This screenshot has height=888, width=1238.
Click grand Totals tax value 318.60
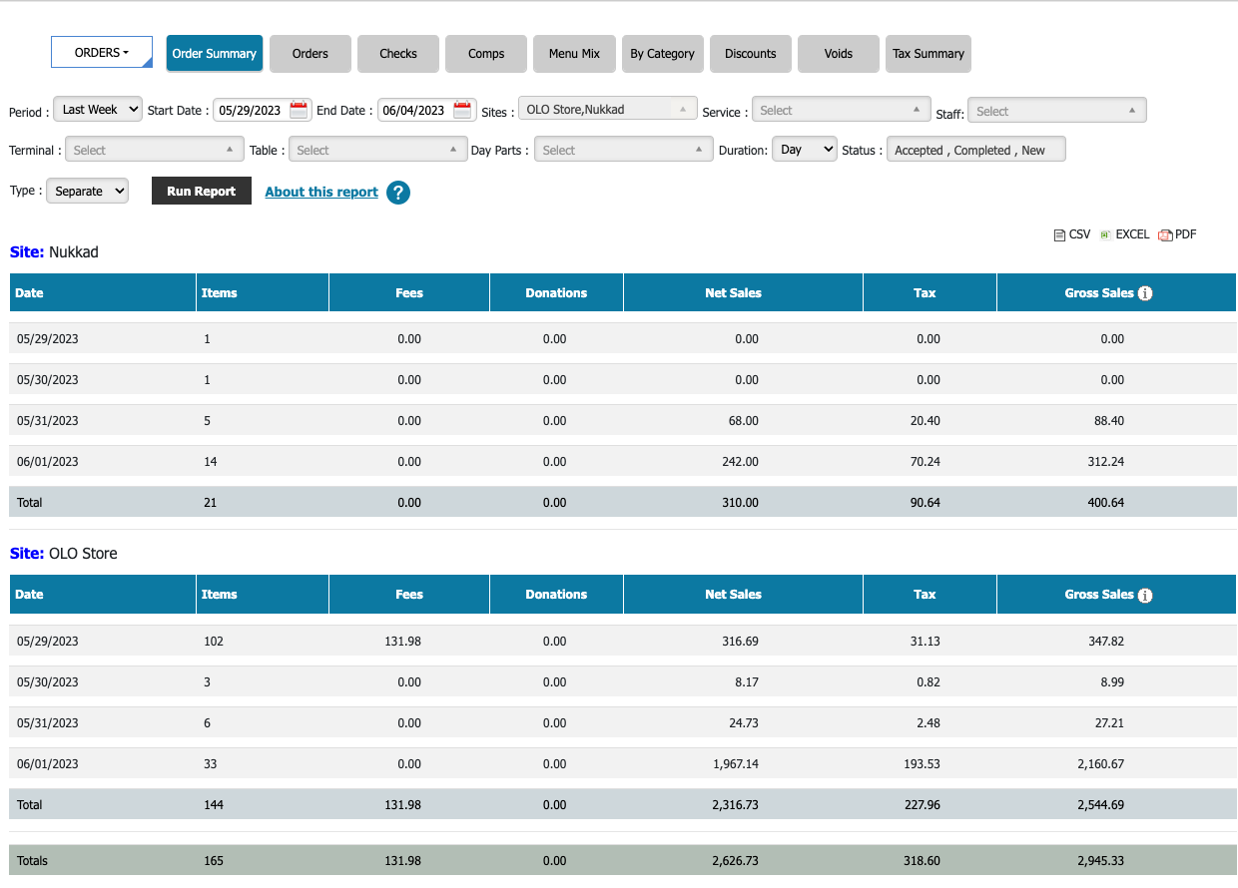pyautogui.click(x=922, y=861)
